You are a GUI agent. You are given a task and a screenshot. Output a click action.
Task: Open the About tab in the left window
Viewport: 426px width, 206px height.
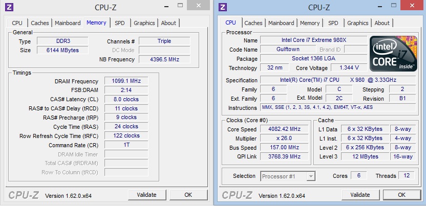(168, 23)
